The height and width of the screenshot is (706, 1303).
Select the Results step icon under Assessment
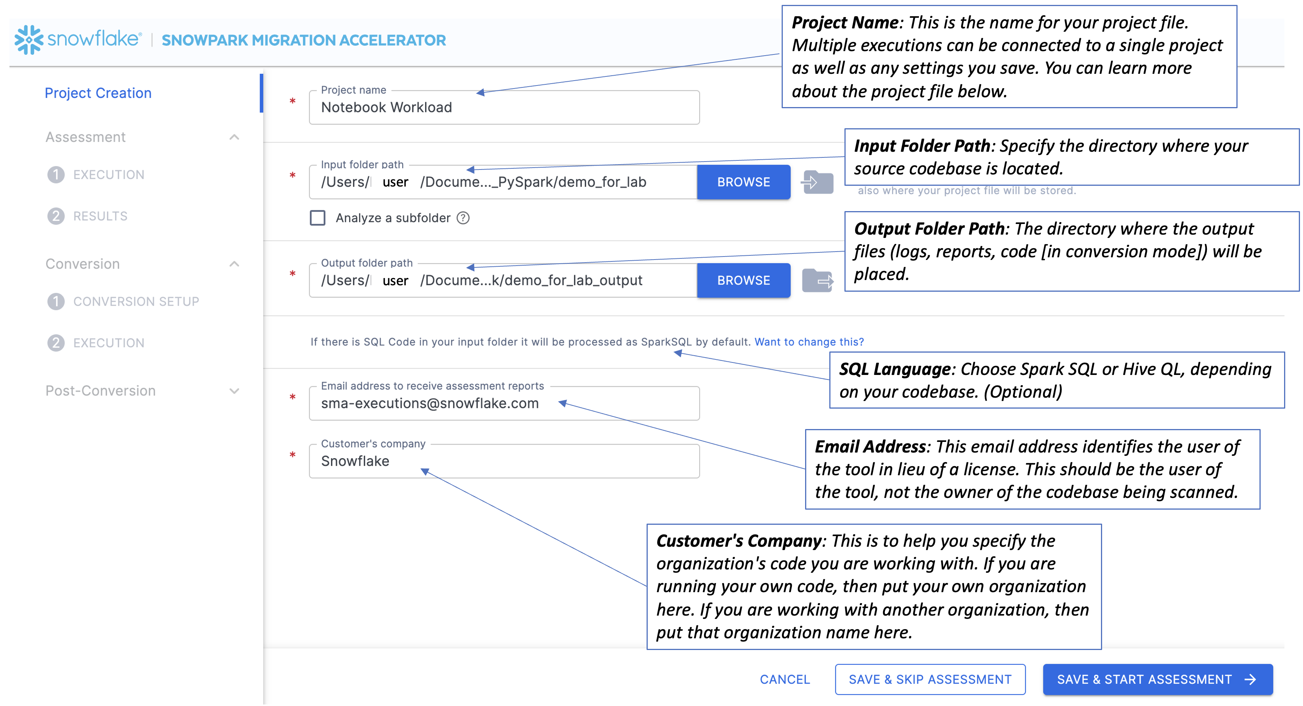[x=57, y=216]
